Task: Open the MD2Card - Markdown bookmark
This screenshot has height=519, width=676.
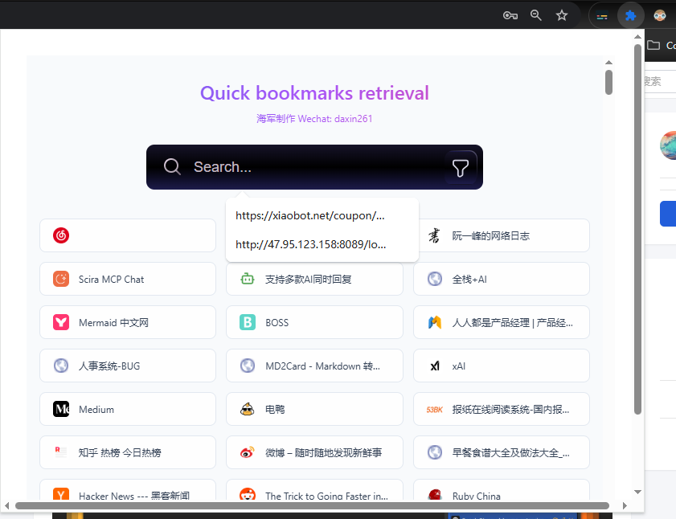Action: (314, 366)
